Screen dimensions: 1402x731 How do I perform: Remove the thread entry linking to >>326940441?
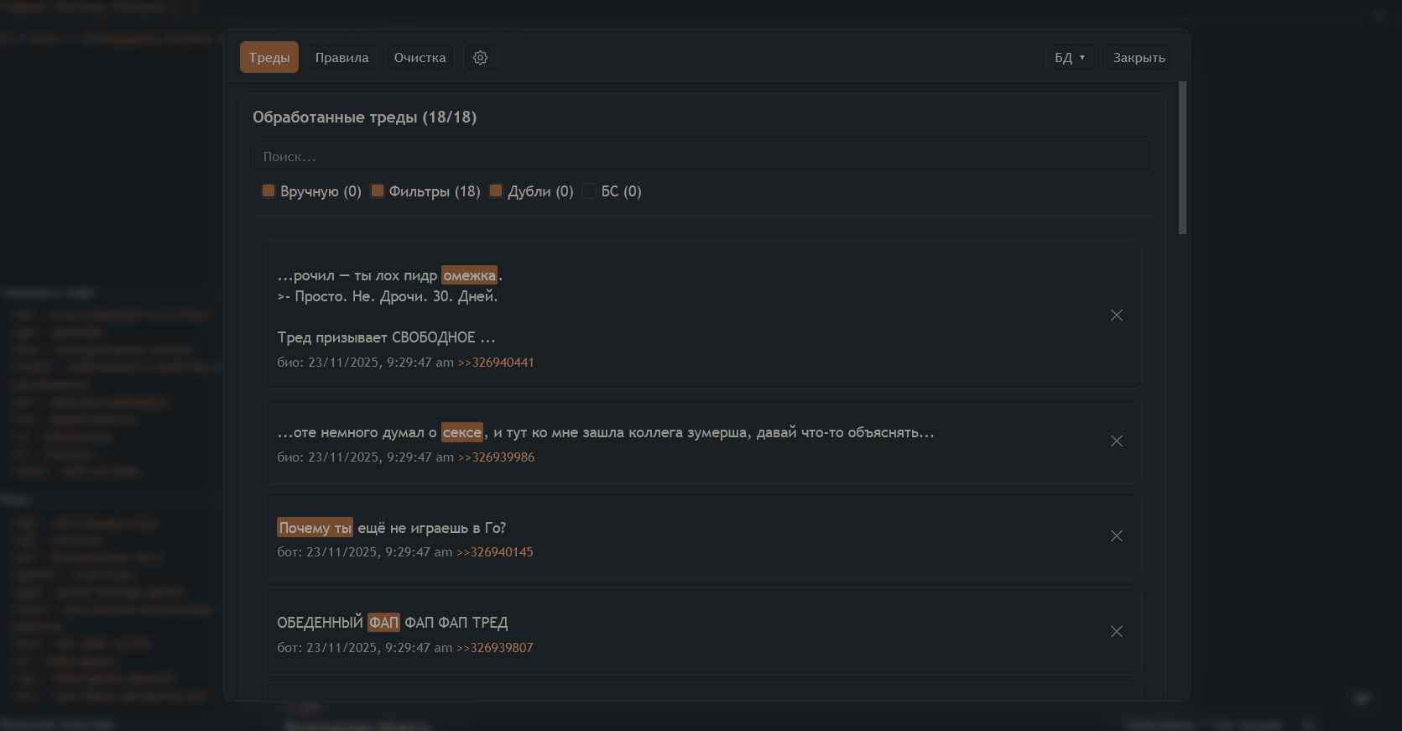click(1117, 316)
